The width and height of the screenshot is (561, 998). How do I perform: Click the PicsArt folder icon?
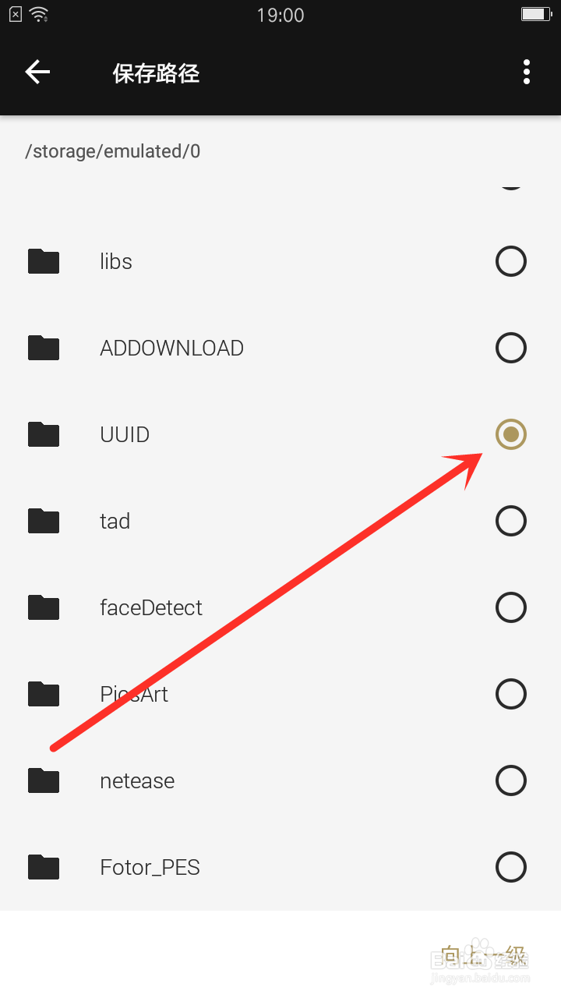[44, 694]
